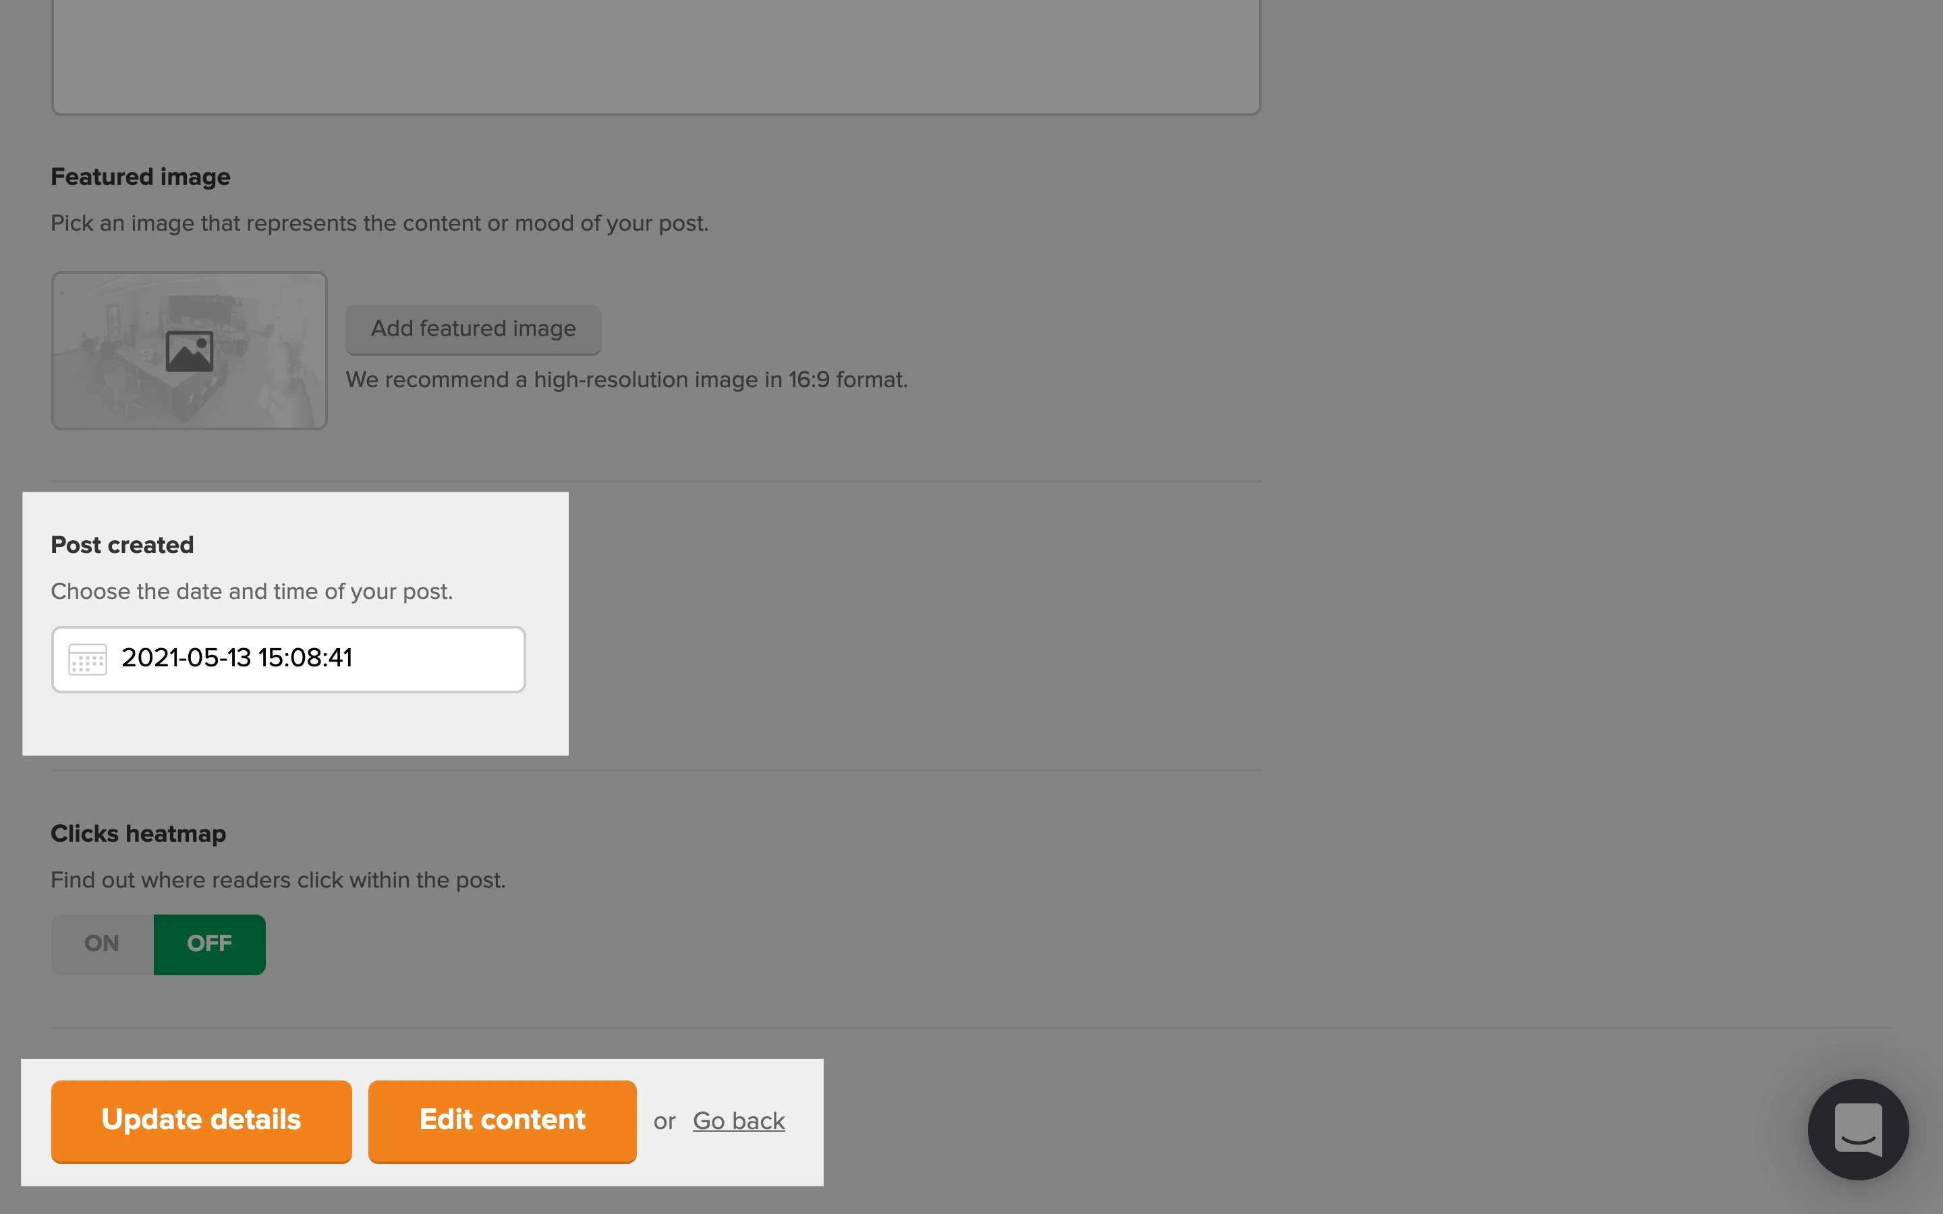
Task: Click inside the large text area at top
Action: click(655, 56)
